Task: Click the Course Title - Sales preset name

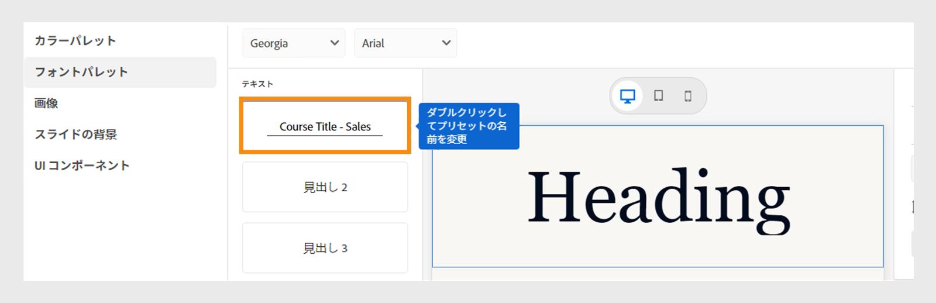Action: (325, 127)
